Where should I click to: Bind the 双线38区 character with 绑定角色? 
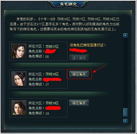pos(79,74)
